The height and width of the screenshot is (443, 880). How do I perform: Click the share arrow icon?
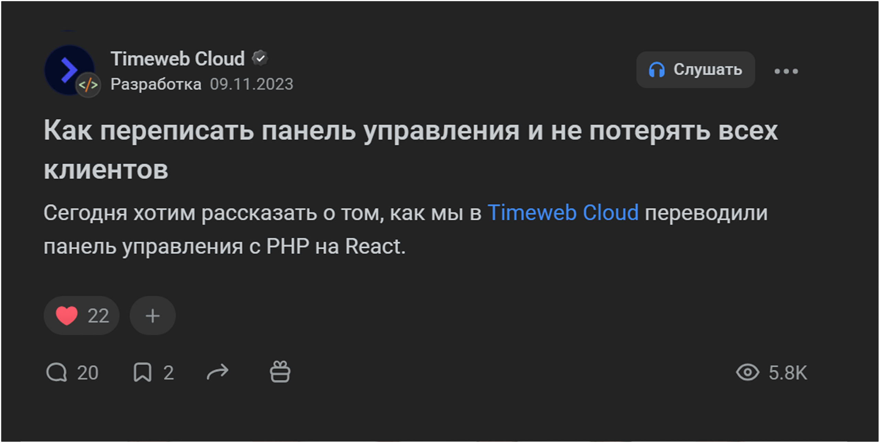217,372
